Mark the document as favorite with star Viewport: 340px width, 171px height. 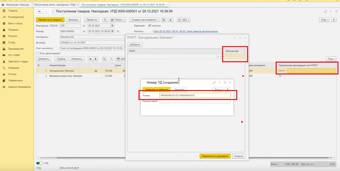53,12
